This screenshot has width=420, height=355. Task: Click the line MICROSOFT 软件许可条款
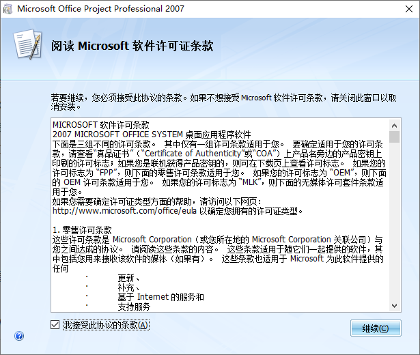(x=100, y=125)
